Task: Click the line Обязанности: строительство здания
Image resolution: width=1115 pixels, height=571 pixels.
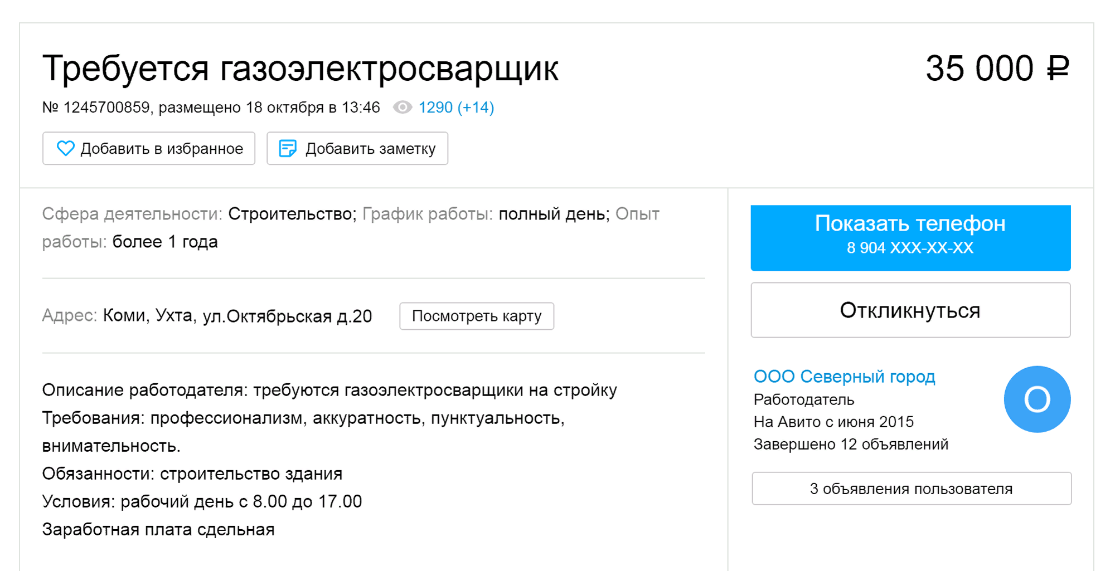Action: pyautogui.click(x=192, y=474)
